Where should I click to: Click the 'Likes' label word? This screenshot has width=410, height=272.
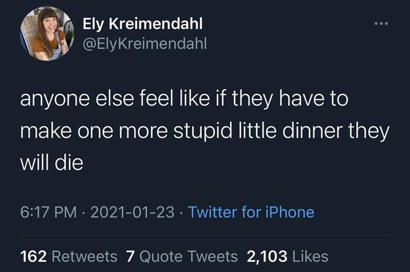(x=310, y=256)
